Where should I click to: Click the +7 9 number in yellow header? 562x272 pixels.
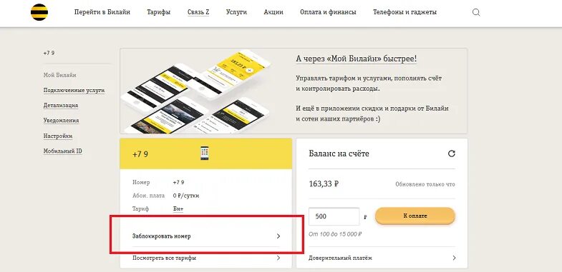[x=140, y=154]
